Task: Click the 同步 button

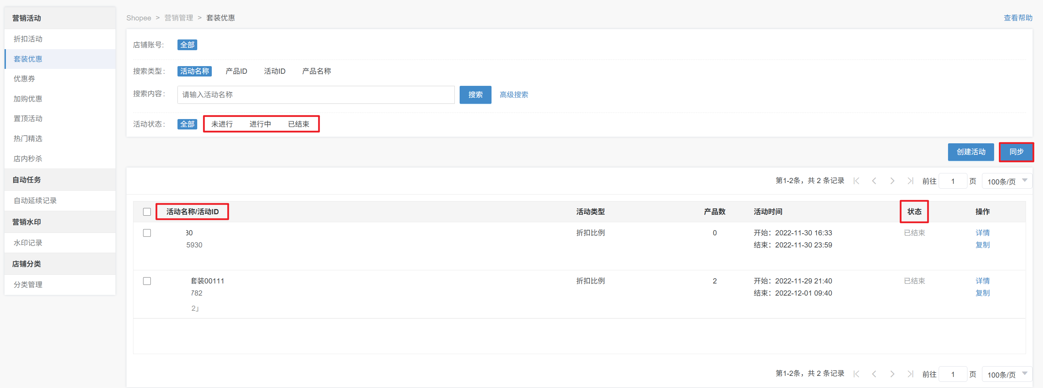Action: (1016, 152)
